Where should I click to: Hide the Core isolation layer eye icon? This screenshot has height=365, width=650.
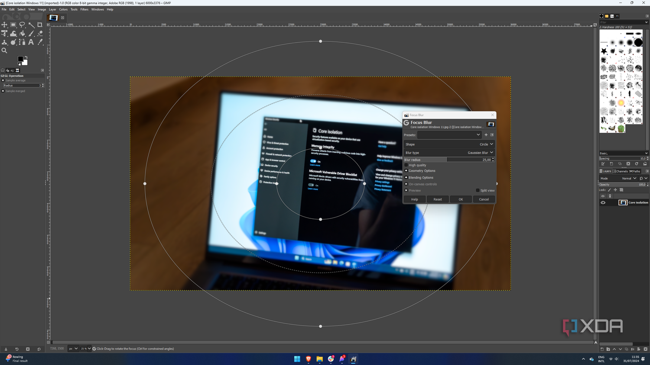[603, 202]
